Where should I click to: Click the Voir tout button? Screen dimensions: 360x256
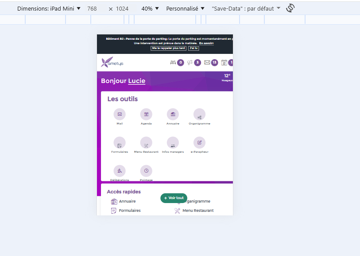pos(174,198)
